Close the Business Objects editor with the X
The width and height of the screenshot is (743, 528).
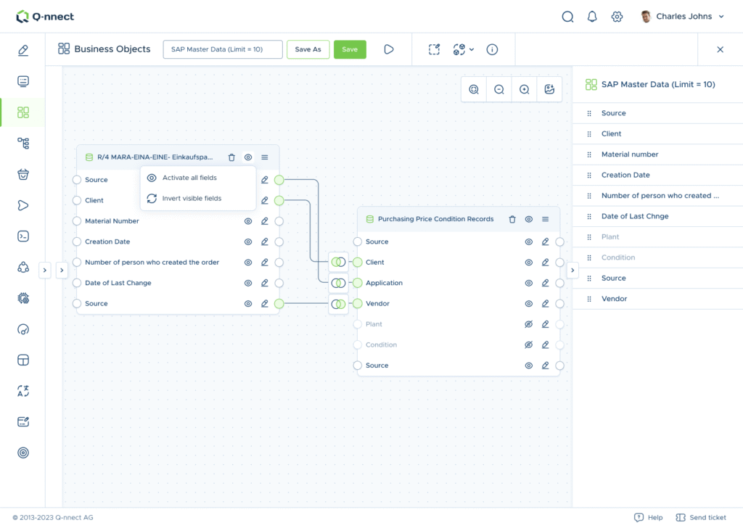pos(720,49)
